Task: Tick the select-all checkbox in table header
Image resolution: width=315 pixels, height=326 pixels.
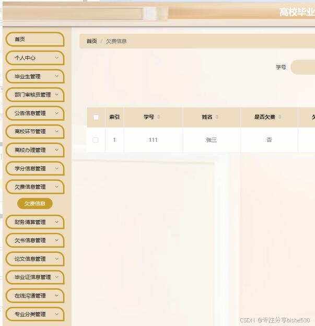Action: point(96,117)
